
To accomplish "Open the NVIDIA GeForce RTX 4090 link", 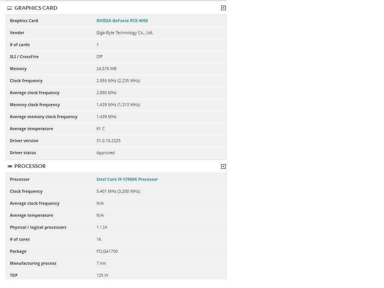I will pos(122,21).
